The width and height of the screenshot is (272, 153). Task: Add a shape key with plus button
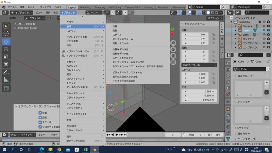pyautogui.click(x=267, y=108)
